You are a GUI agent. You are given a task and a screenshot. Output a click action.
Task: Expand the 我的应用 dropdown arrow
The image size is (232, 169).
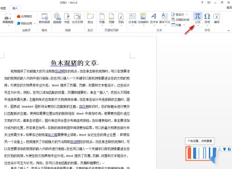tap(35, 24)
